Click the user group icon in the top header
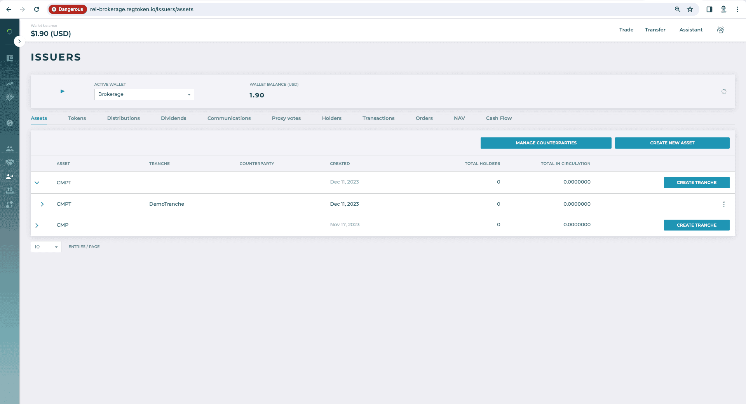Image resolution: width=746 pixels, height=404 pixels. pos(720,30)
